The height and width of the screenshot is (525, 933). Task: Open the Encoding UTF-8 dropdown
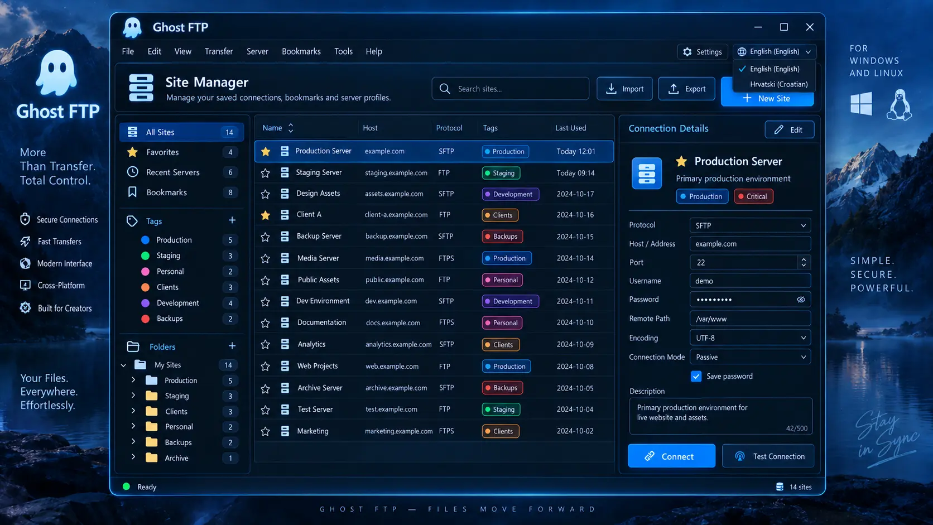coord(750,338)
